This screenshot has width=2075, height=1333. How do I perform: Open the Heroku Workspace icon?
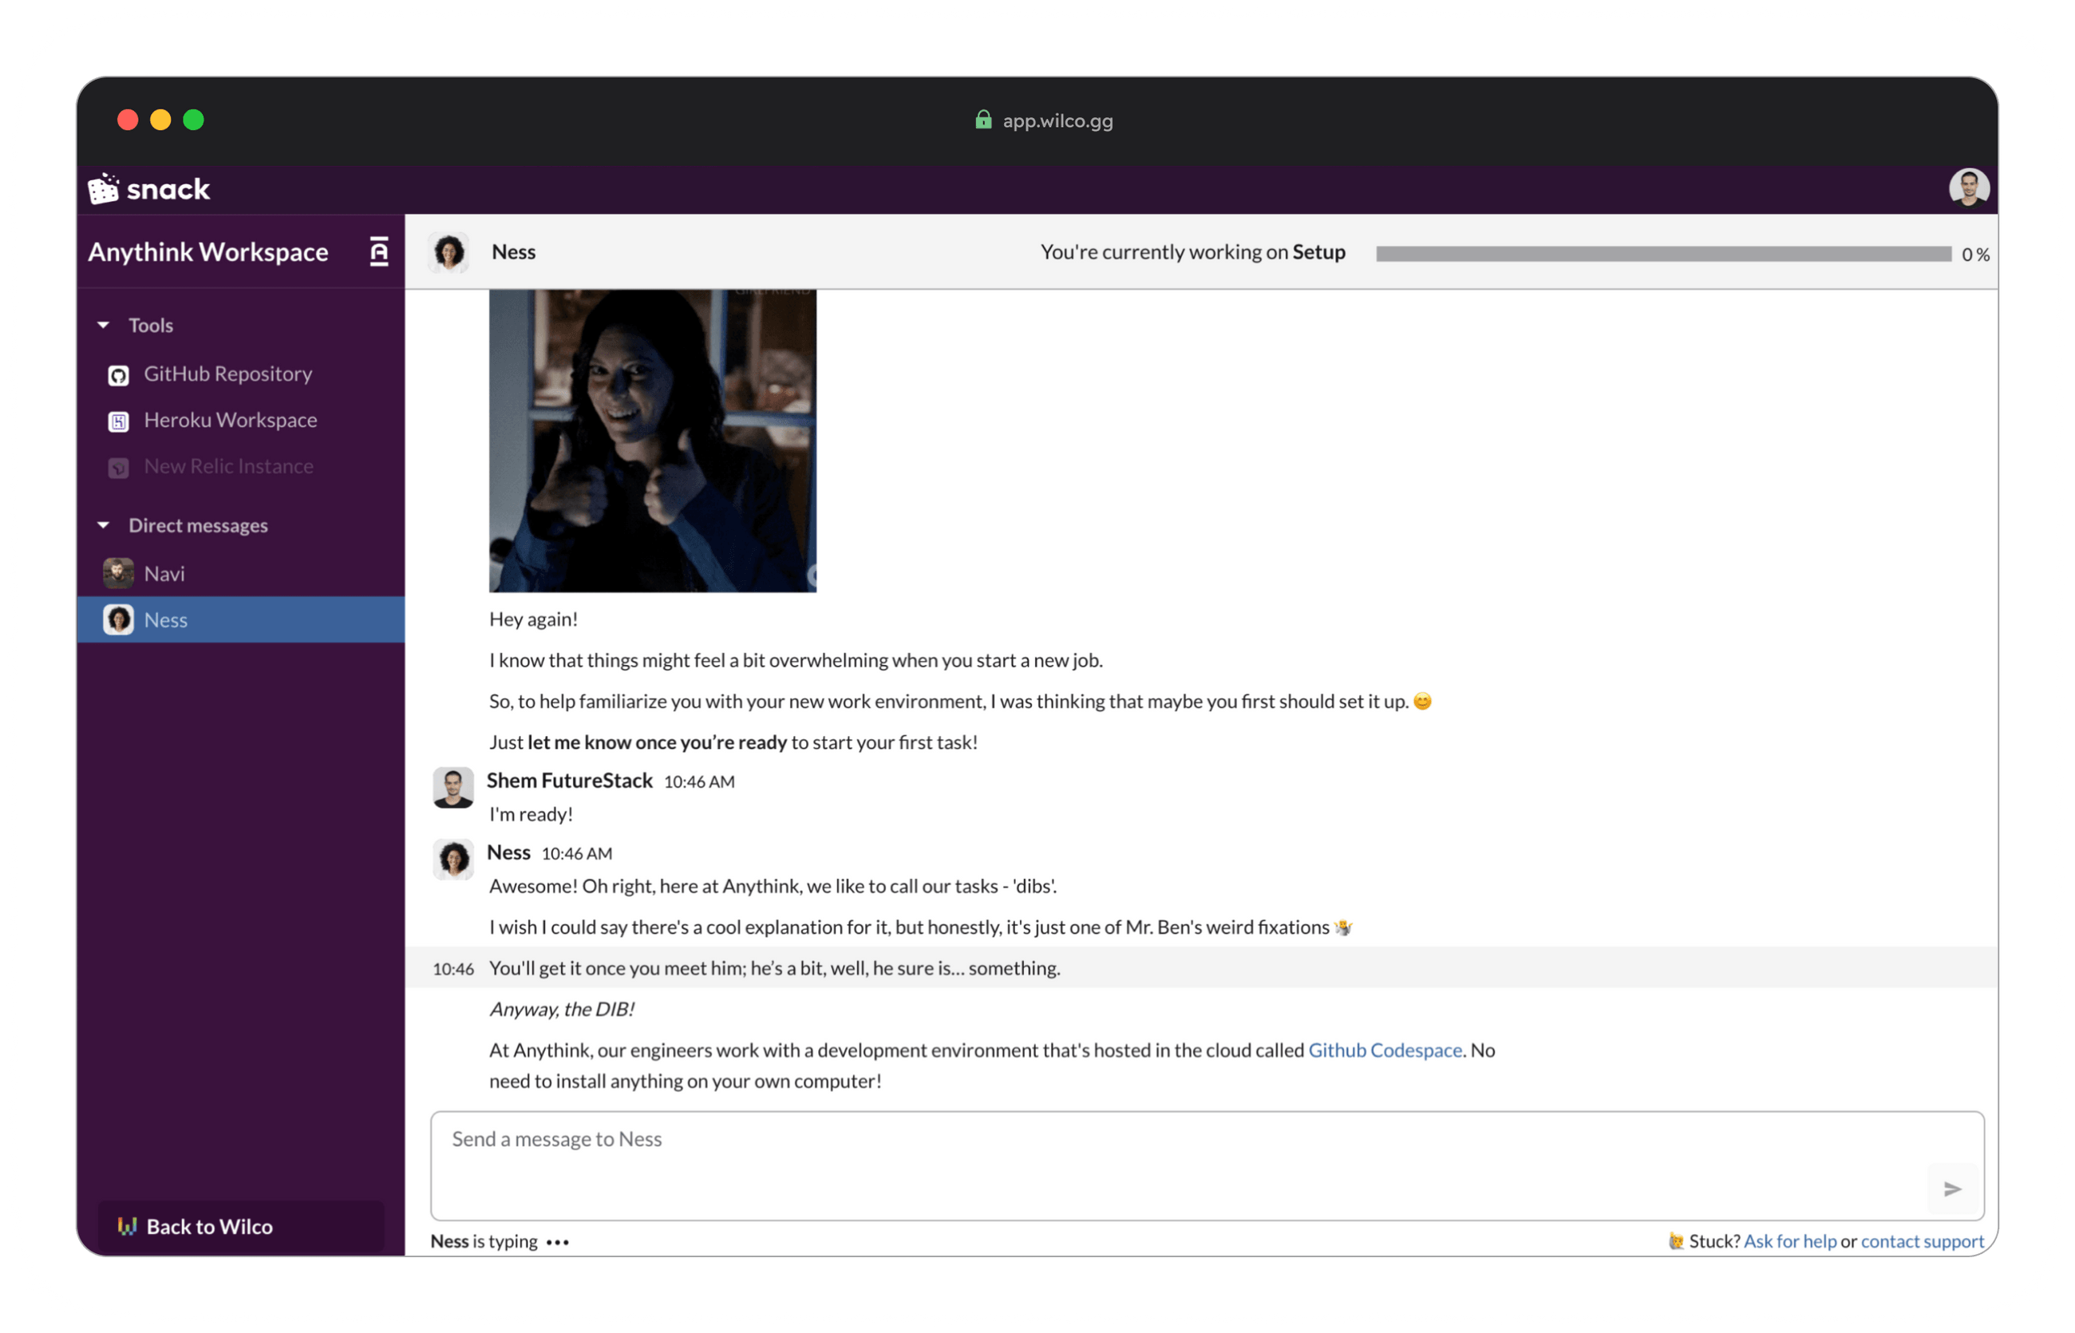(x=119, y=421)
